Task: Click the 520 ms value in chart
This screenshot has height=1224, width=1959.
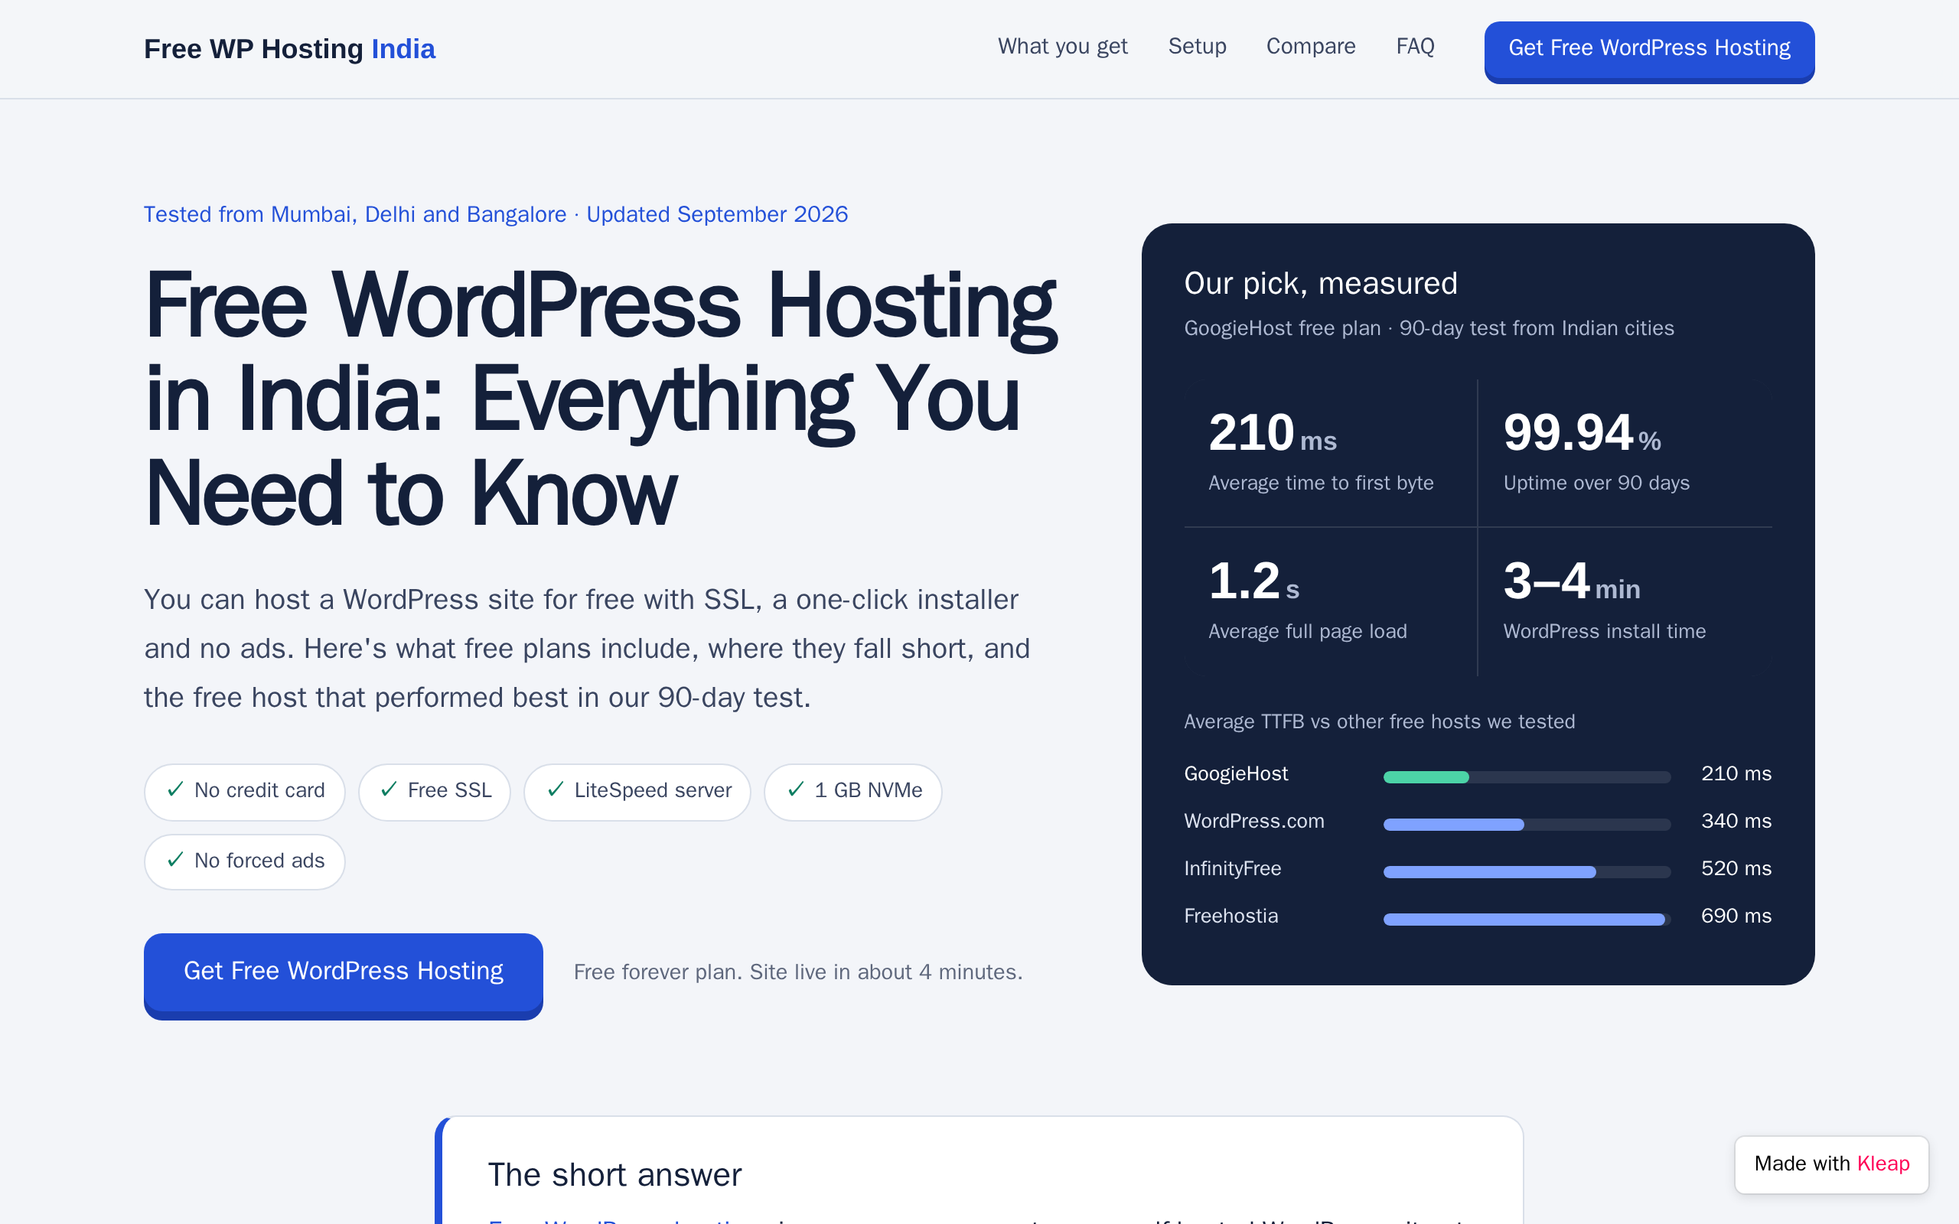Action: tap(1736, 868)
